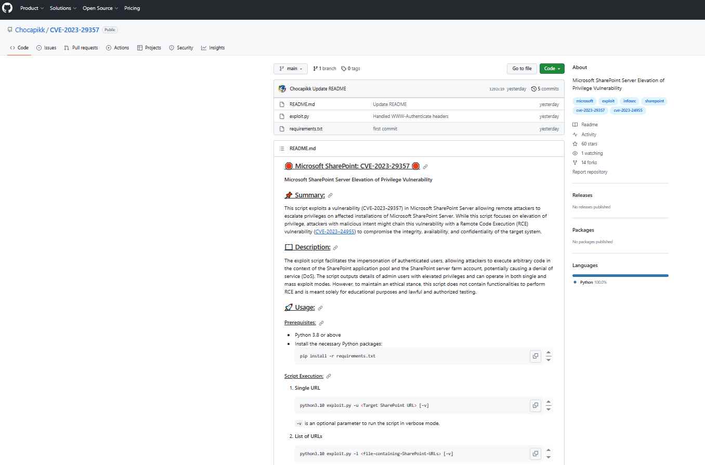The width and height of the screenshot is (705, 465).
Task: Open the green Code dropdown button
Action: (552, 69)
